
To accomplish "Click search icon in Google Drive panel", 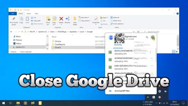I will point(147,37).
